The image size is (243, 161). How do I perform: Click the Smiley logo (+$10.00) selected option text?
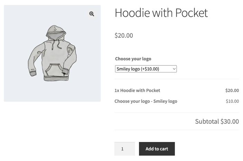point(138,69)
